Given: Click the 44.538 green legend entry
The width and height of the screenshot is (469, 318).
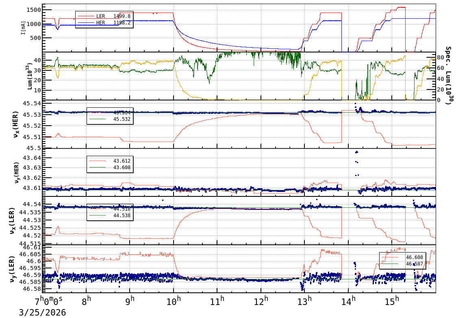Looking at the screenshot, I should click(x=110, y=216).
